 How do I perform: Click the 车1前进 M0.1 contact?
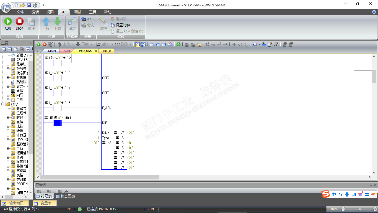point(57,123)
